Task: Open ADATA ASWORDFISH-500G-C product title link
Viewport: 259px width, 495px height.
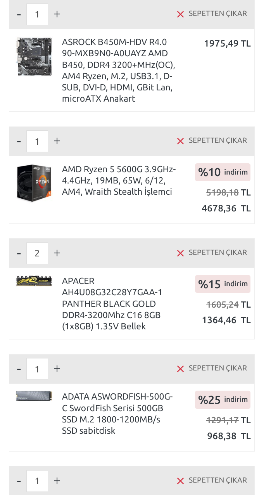Action: (117, 414)
